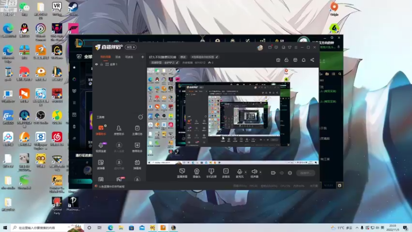Open the usage tutorial link in status bar
Screen dimensions: 412x232
click(x=111, y=187)
